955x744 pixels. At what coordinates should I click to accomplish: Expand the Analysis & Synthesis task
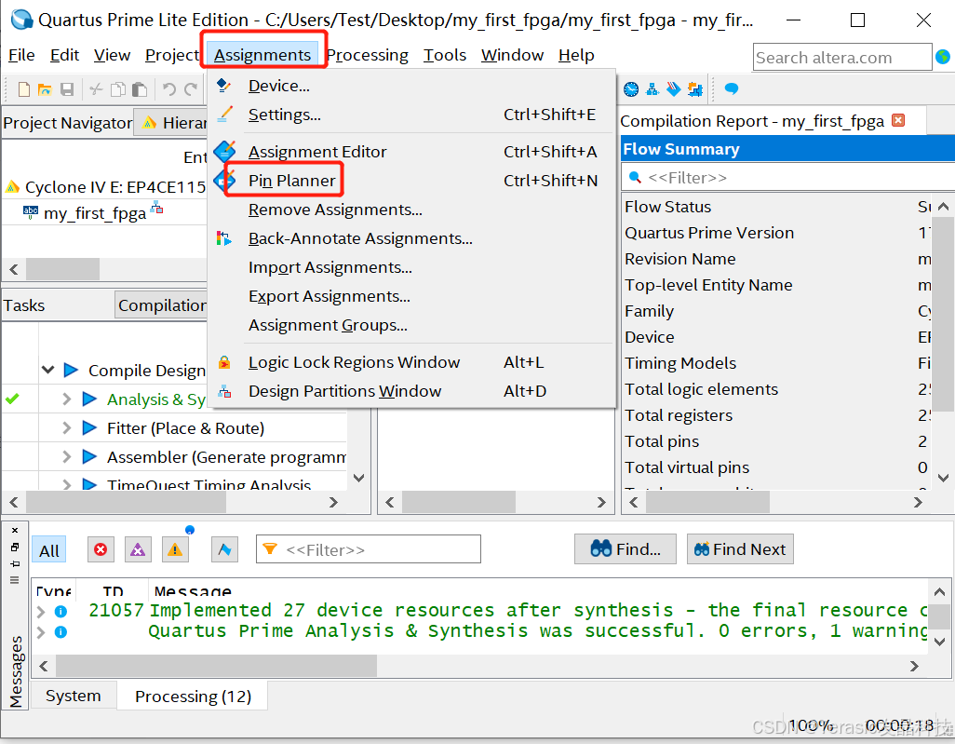tap(66, 399)
